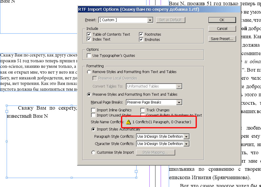Uncheck Table of Contents Text

[89, 35]
